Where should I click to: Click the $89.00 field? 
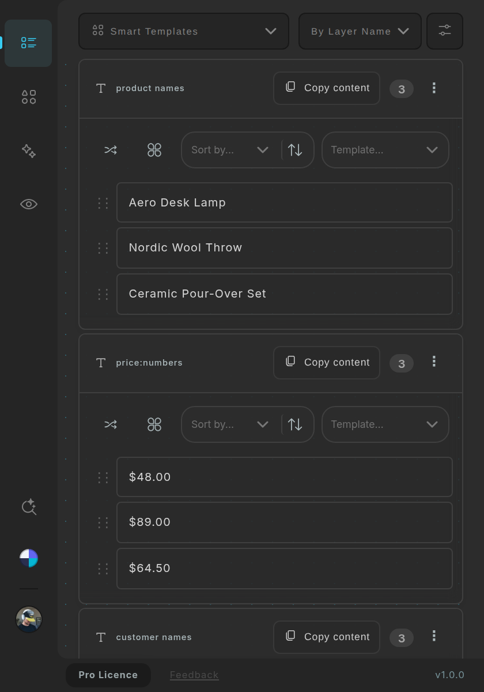coord(285,522)
